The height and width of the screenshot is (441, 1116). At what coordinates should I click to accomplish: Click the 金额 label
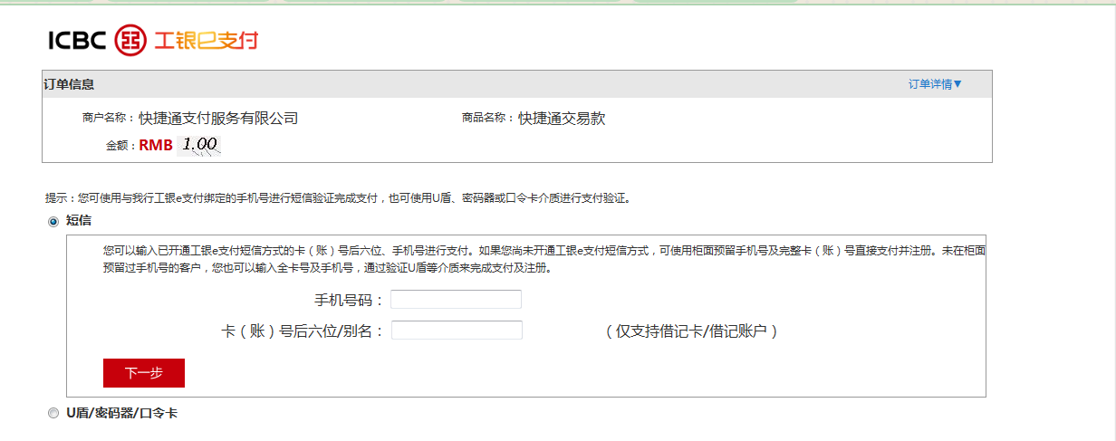click(120, 145)
